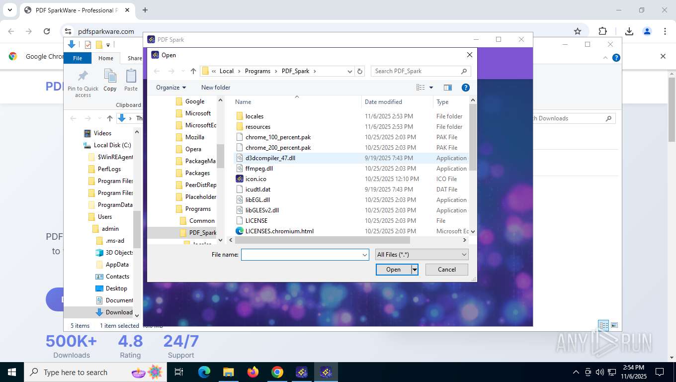
Task: Select Mozilla folder in navigation tree
Action: click(194, 137)
